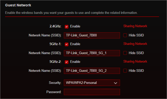The width and height of the screenshot is (167, 99).
Task: Select the TP-Link_Guest_7B00_5G_1 SSID field
Action: point(92,53)
